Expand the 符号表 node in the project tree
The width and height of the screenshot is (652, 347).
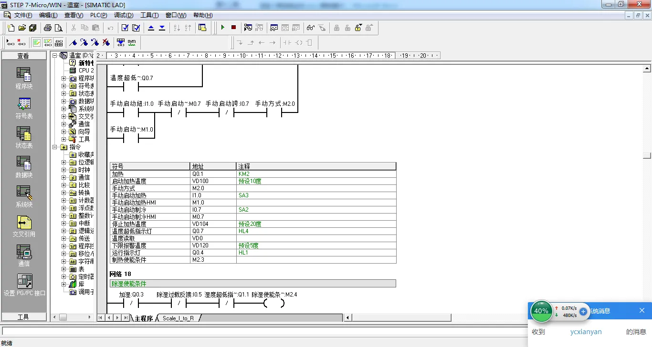click(x=64, y=86)
